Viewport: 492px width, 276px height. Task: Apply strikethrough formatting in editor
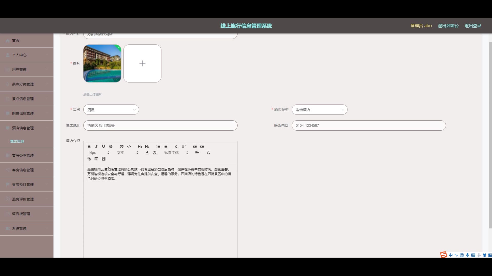coord(111,146)
